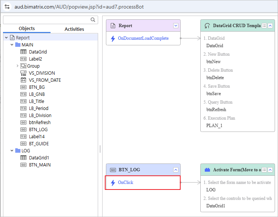Click the object search input field
The width and height of the screenshot is (278, 217).
point(46,20)
